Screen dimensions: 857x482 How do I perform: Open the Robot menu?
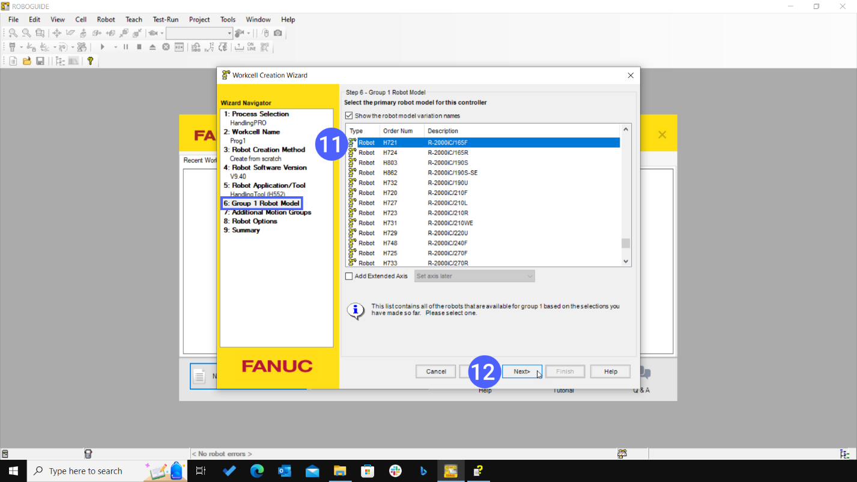coord(106,19)
